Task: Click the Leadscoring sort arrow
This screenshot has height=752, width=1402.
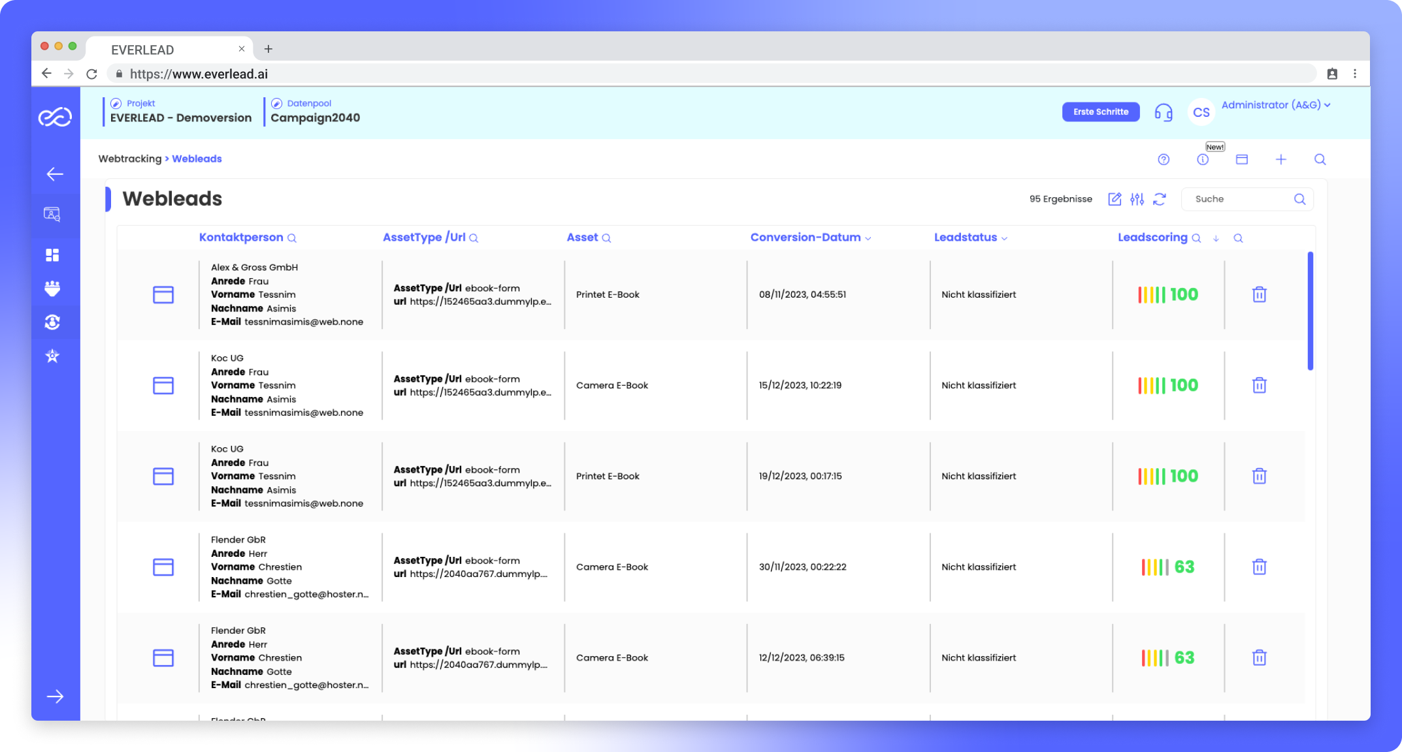Action: point(1216,238)
